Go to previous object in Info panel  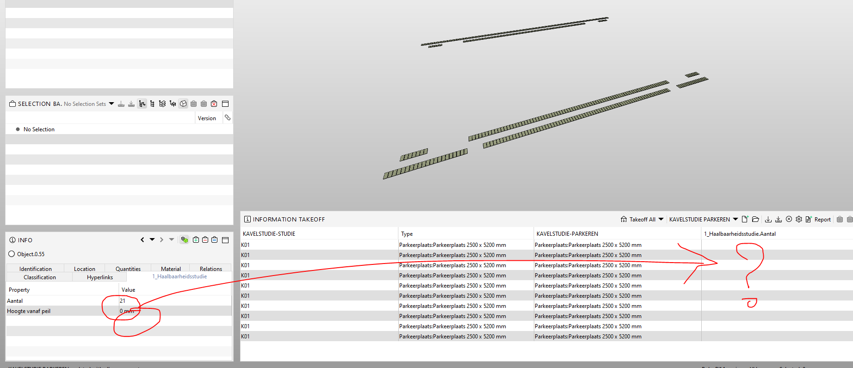(142, 240)
